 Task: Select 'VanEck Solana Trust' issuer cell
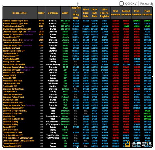click(11, 48)
